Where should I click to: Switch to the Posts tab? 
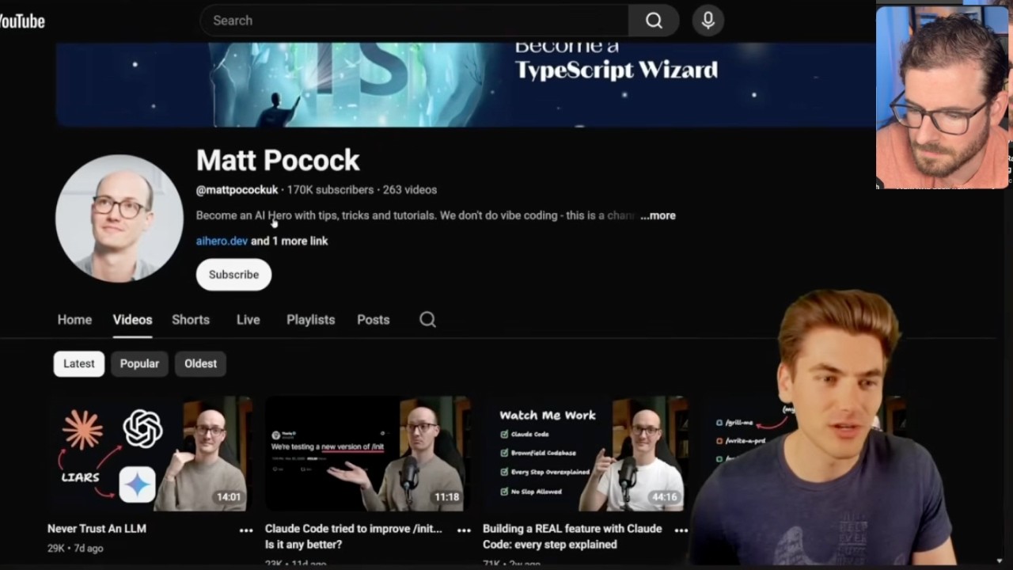coord(373,320)
